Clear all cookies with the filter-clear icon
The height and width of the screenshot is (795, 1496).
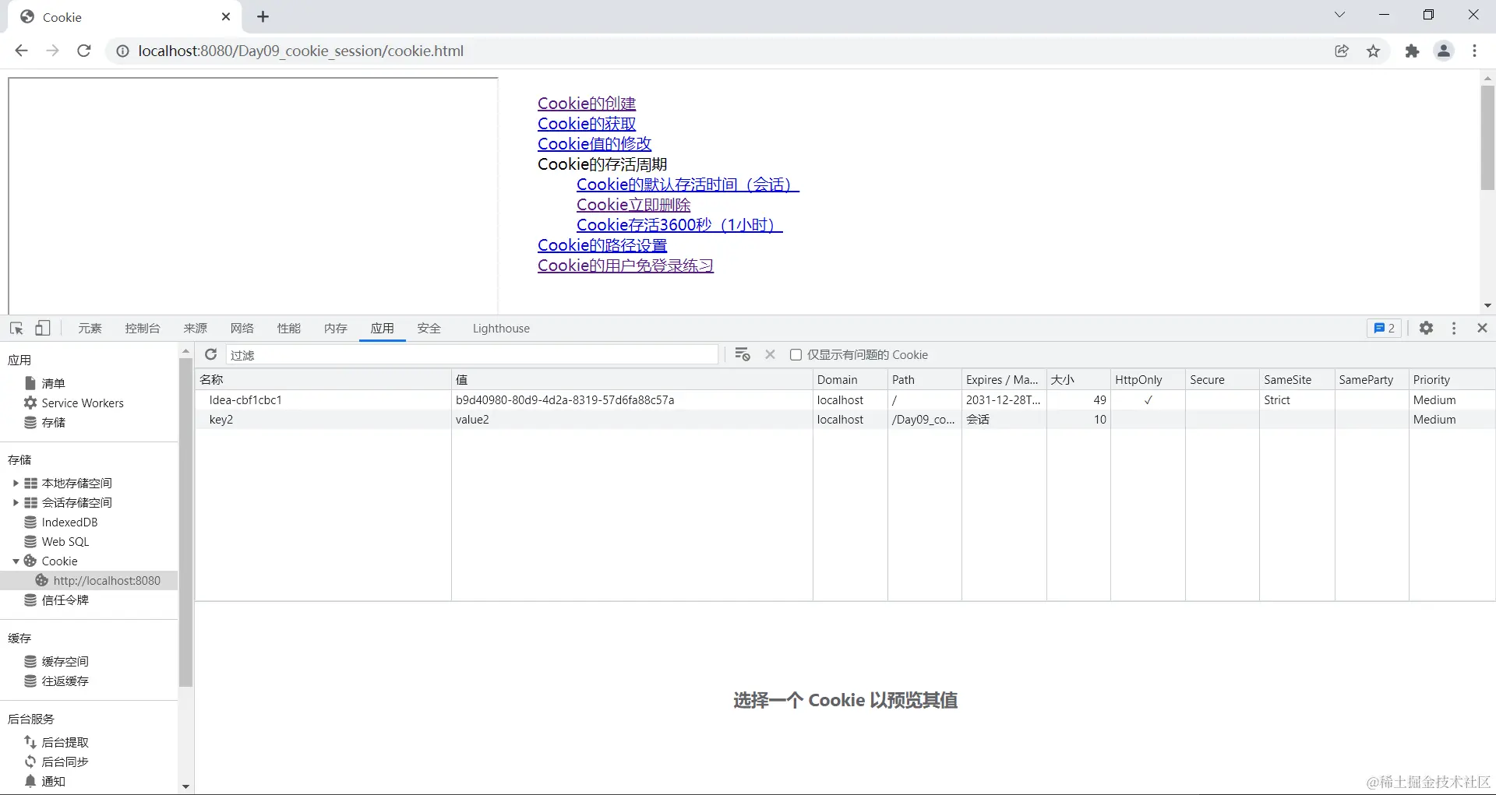pyautogui.click(x=743, y=354)
